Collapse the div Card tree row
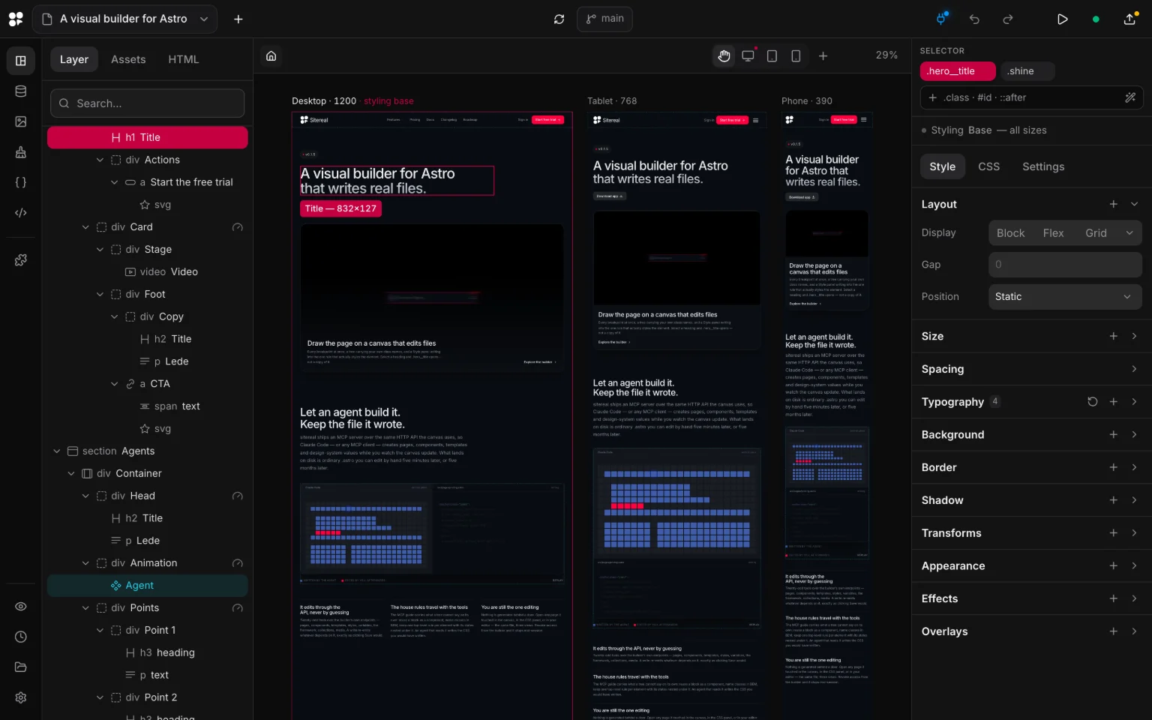1152x720 pixels. [85, 226]
